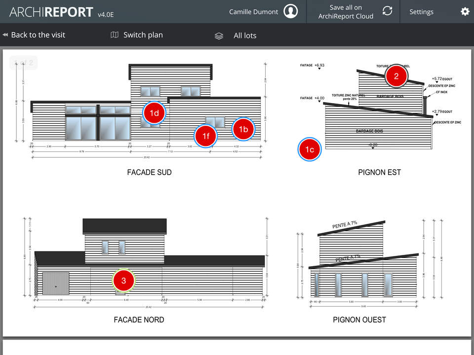Screen dimensions: 474x355
Task: Click the plan map icon
Action: click(115, 35)
